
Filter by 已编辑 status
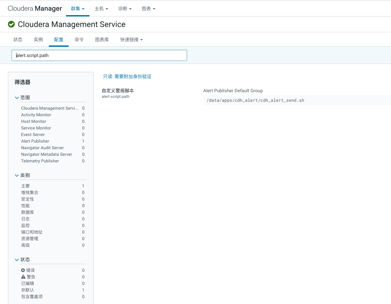pyautogui.click(x=52, y=283)
